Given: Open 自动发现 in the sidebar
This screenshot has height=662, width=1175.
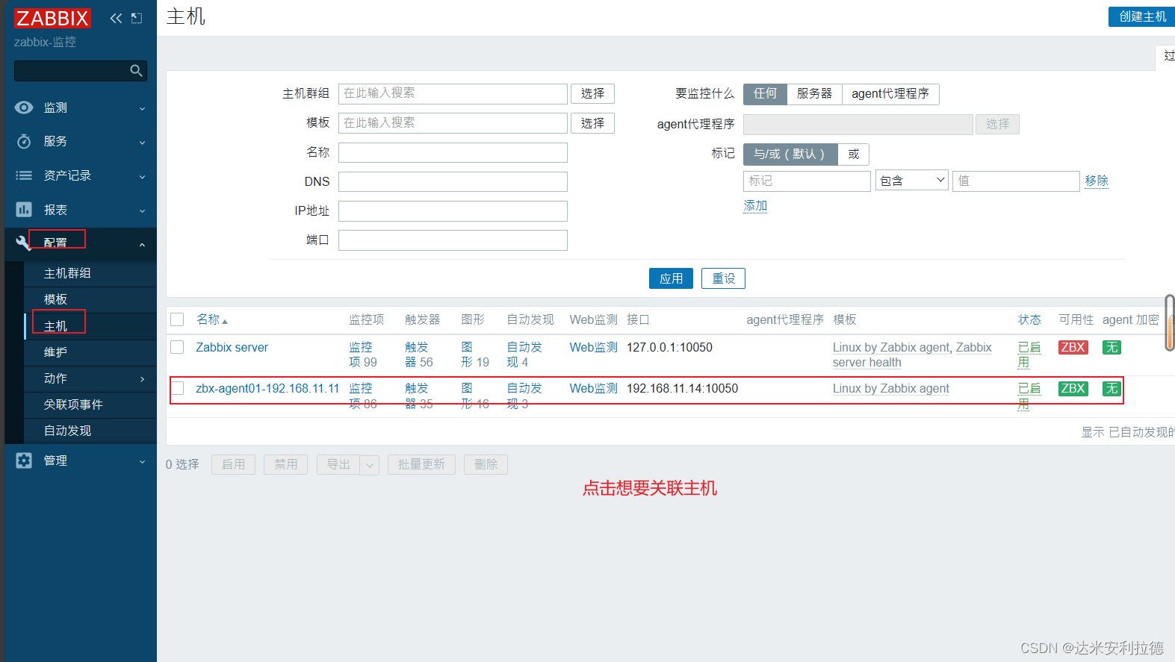Looking at the screenshot, I should [67, 431].
